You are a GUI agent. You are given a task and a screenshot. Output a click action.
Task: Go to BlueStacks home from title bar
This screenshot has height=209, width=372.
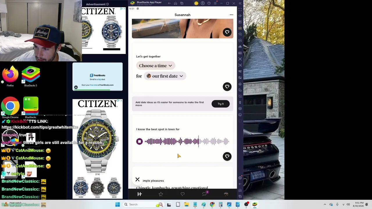tap(176, 3)
